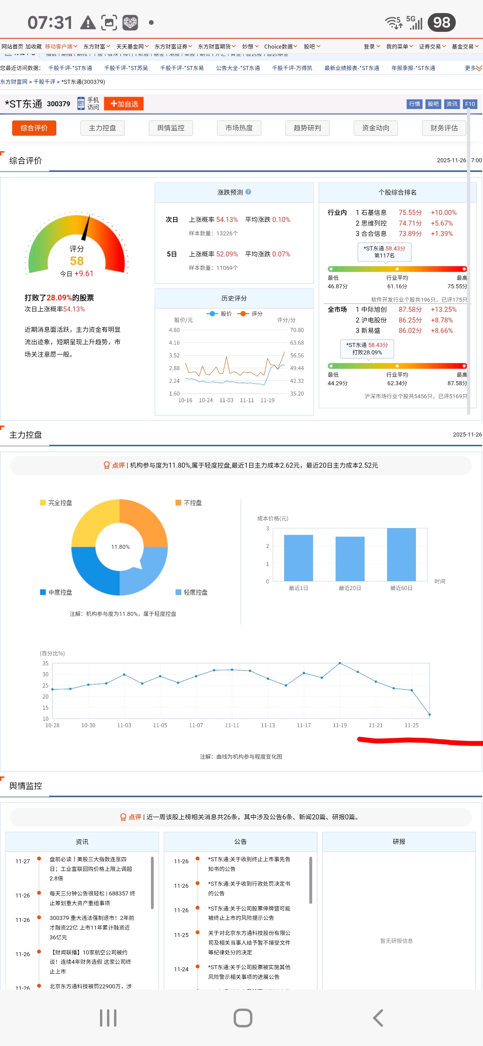Switch to 市场热度 tab
483x1046 pixels.
click(x=239, y=128)
